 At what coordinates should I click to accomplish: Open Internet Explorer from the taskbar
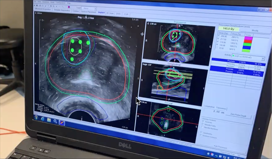coord(42,118)
